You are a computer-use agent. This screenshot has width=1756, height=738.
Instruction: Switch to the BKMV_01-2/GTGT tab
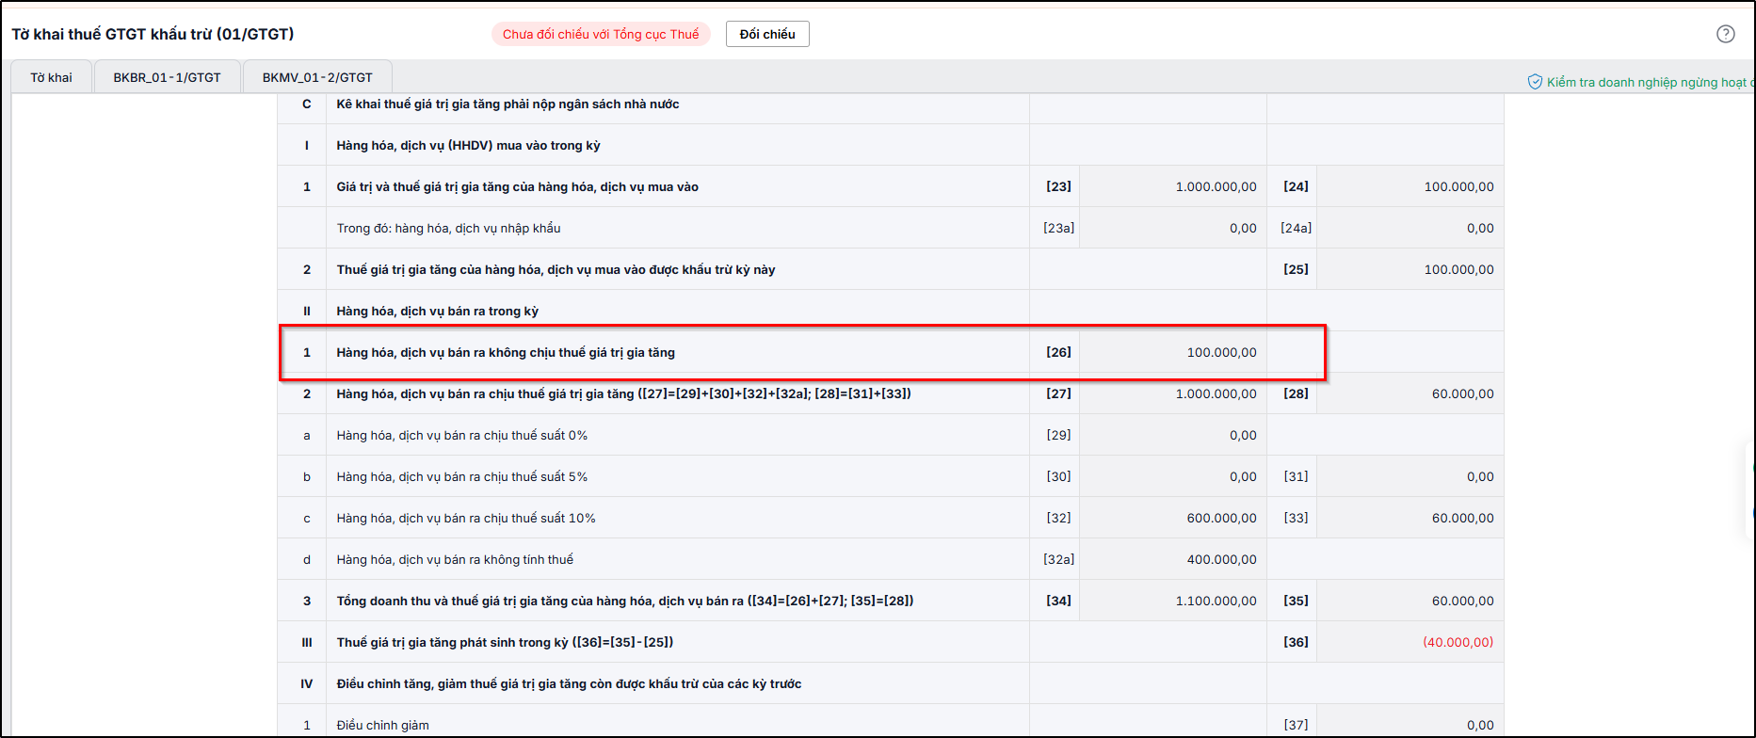[x=317, y=77]
